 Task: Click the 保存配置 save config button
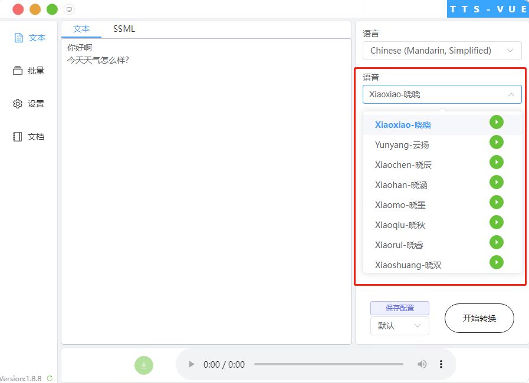pos(400,308)
